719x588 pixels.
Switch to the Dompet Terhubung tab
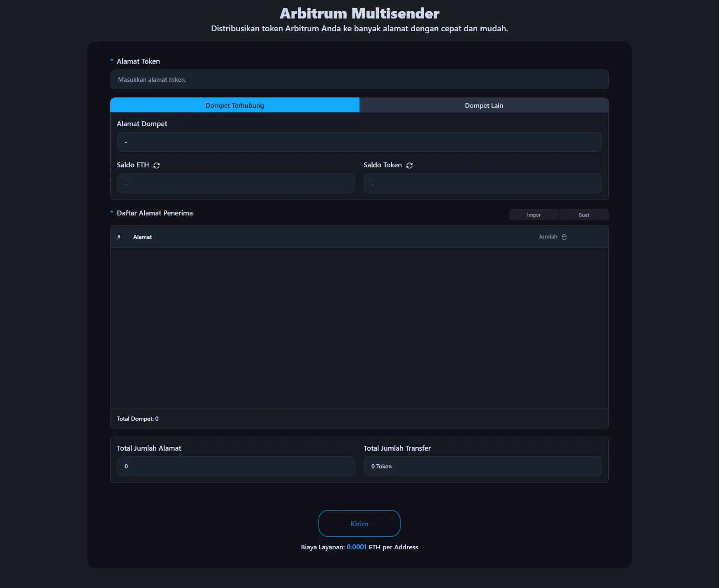point(234,105)
